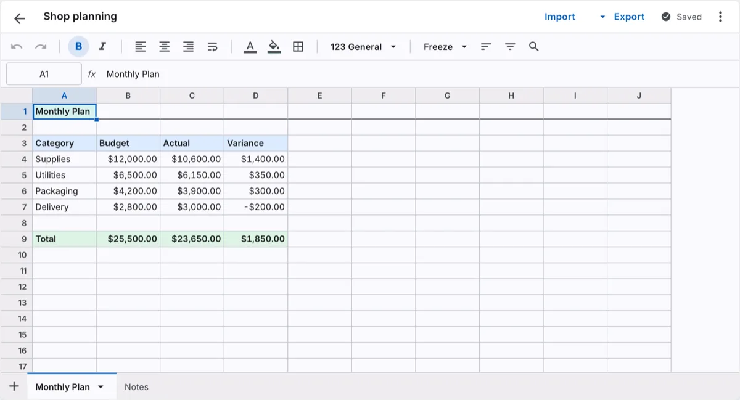The height and width of the screenshot is (400, 740).
Task: Open the text color picker
Action: [x=250, y=47]
